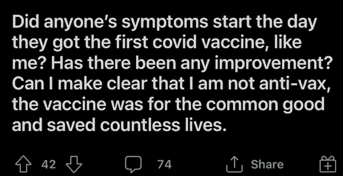Select the sentence "Has there been any improvement?"
This screenshot has width=343, height=176.
pyautogui.click(x=190, y=63)
